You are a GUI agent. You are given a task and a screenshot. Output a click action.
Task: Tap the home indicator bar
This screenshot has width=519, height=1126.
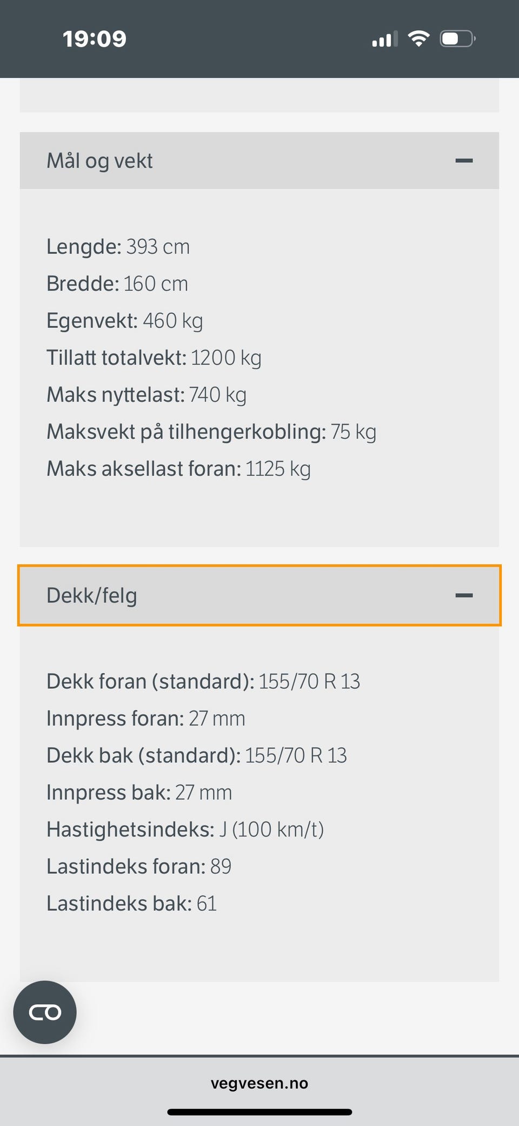259,1112
